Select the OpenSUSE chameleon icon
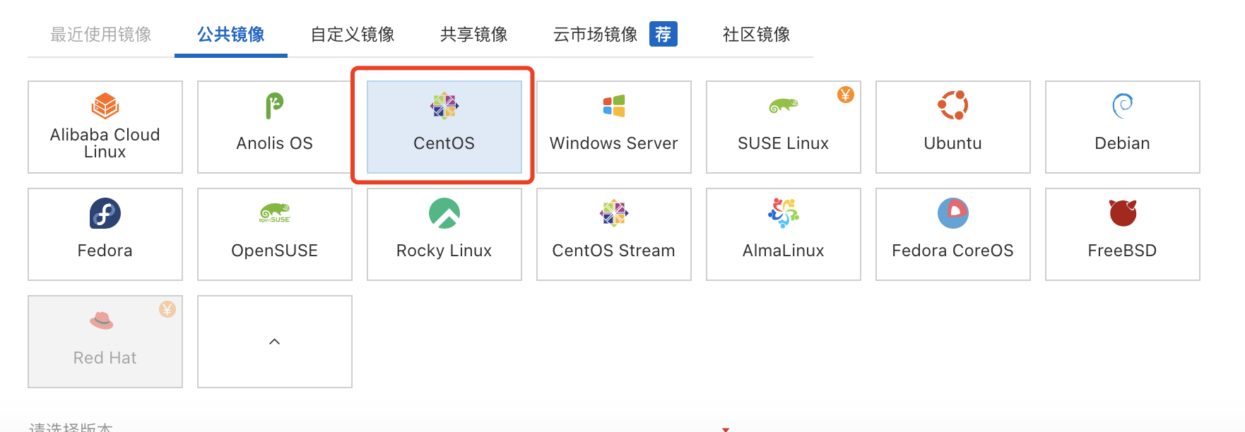 [x=275, y=213]
